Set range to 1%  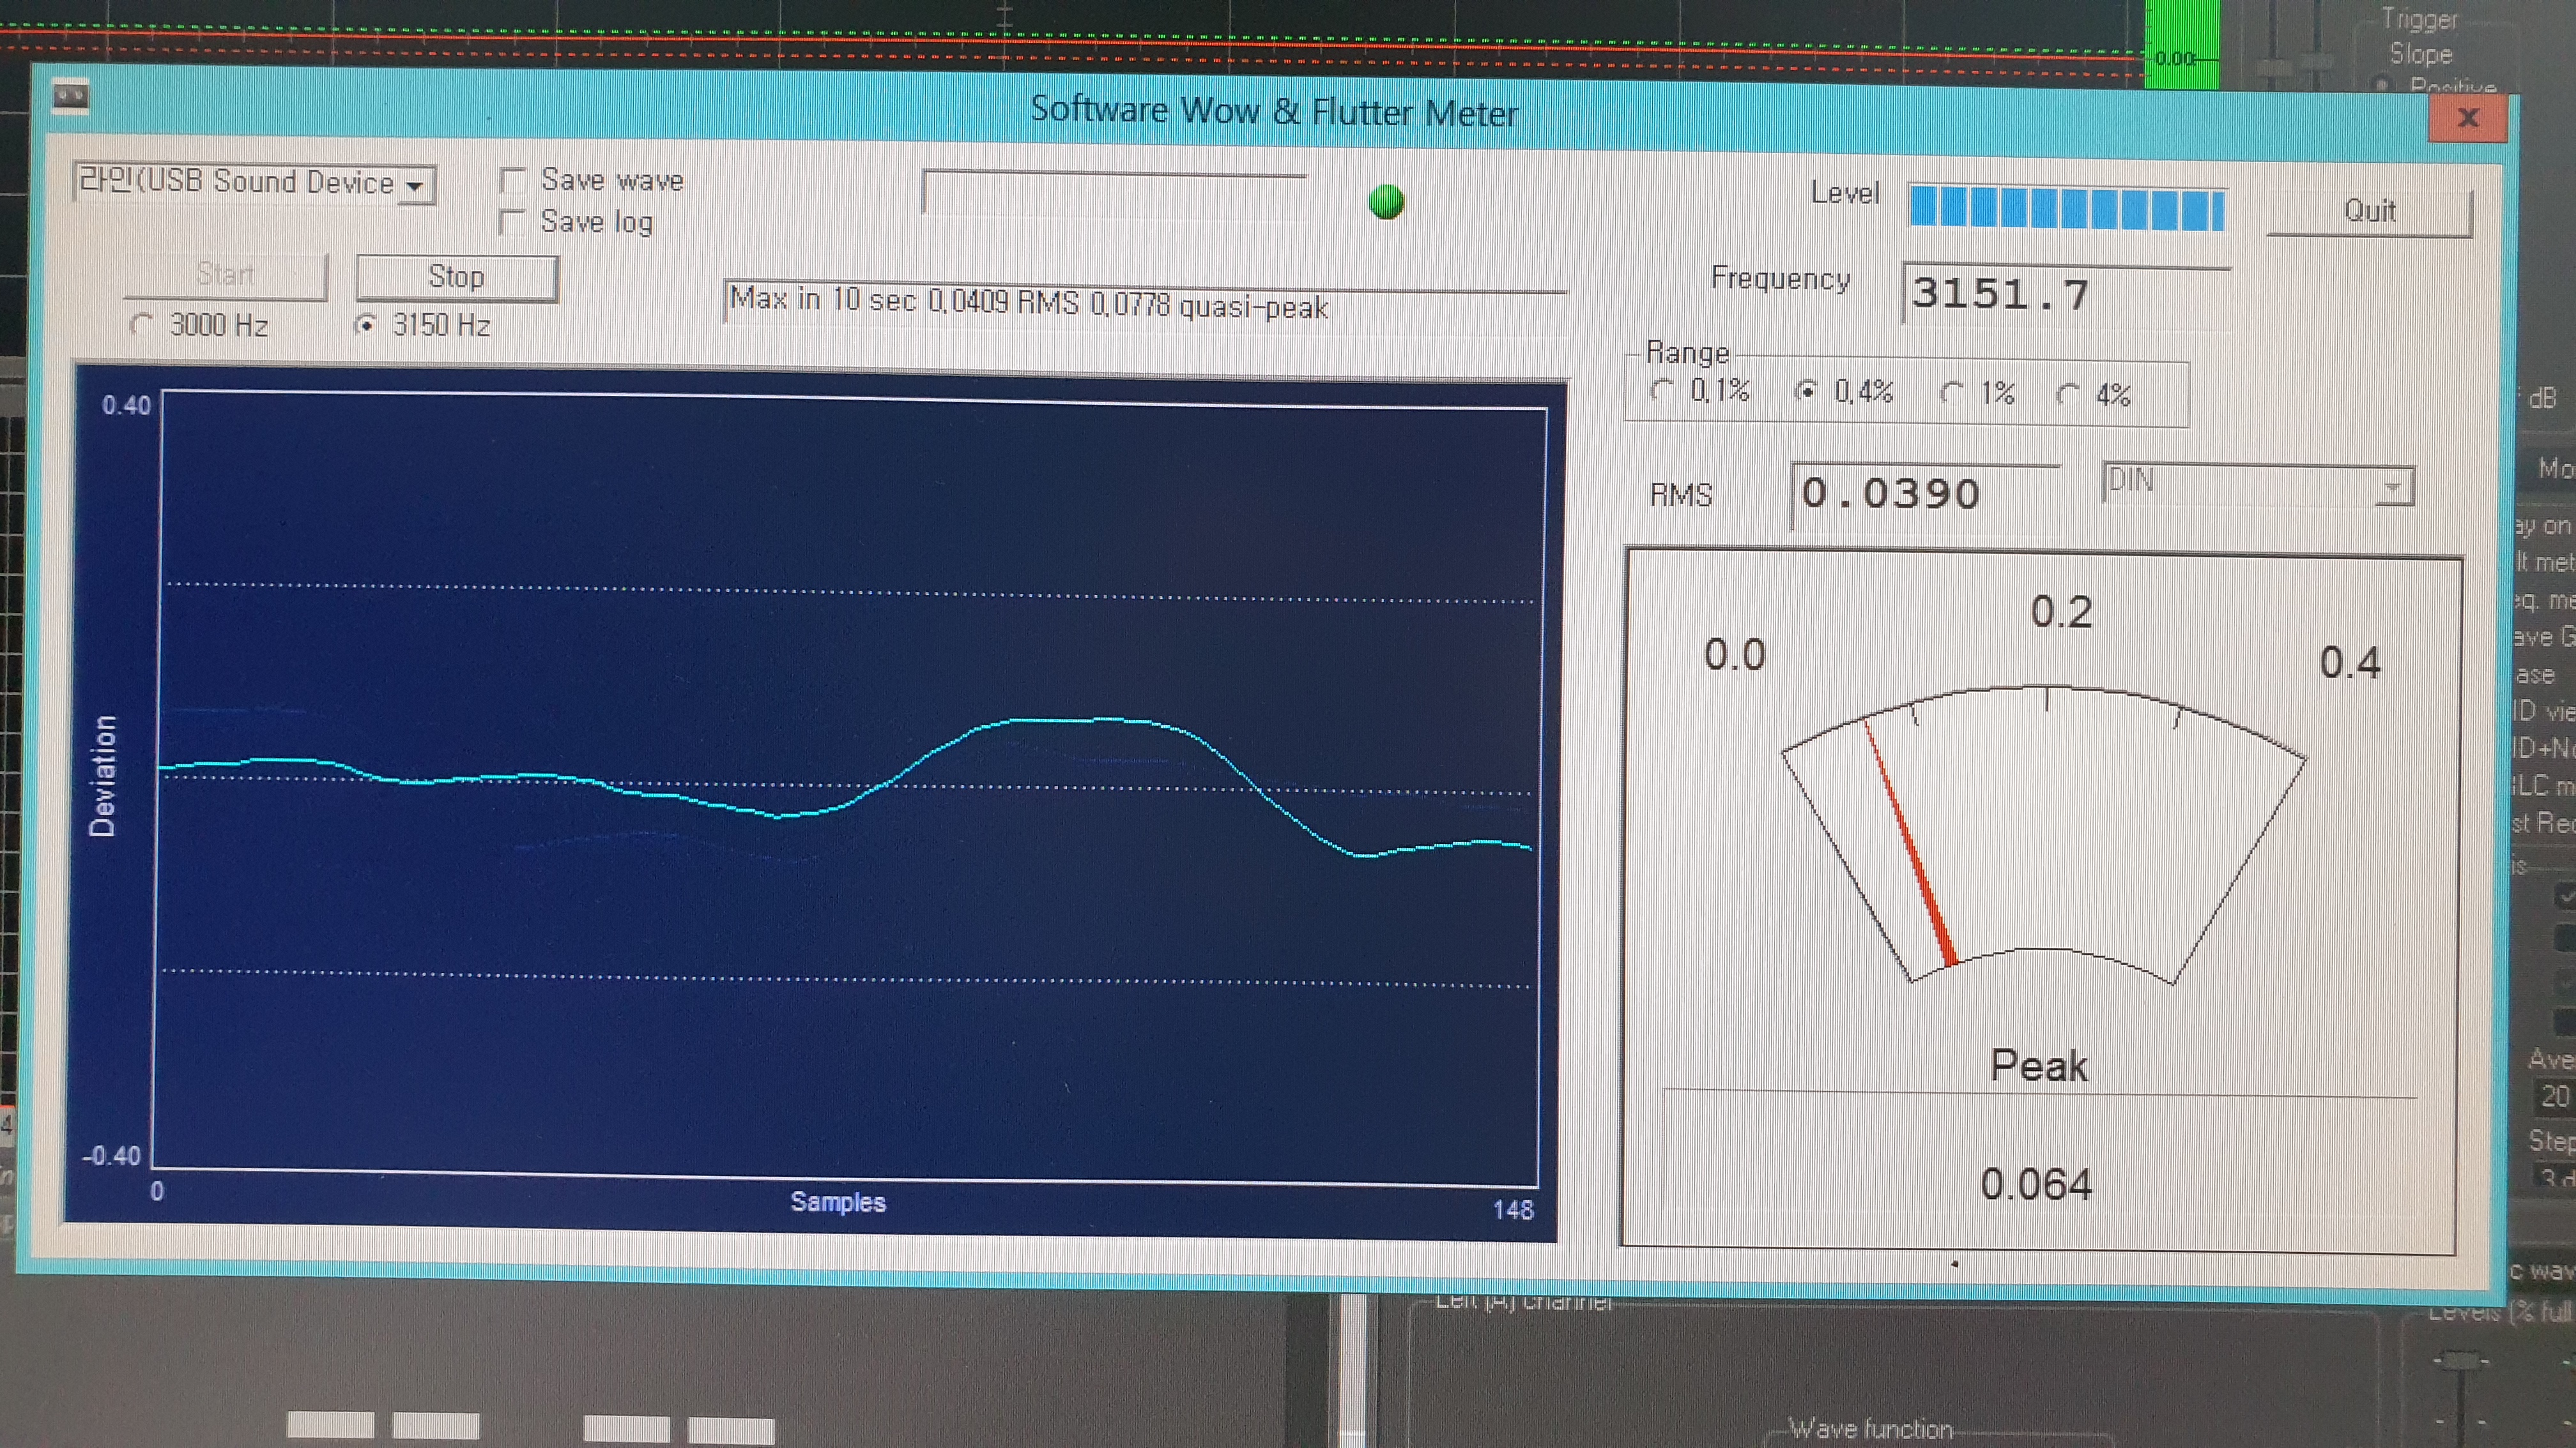point(1951,393)
